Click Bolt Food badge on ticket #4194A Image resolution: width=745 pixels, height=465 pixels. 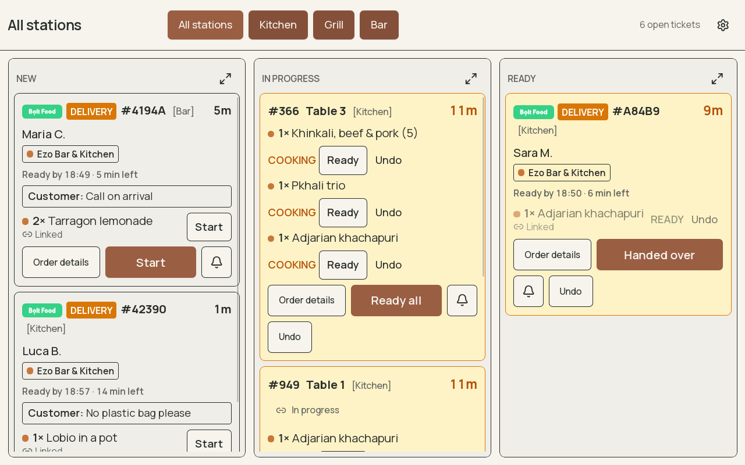click(x=42, y=112)
